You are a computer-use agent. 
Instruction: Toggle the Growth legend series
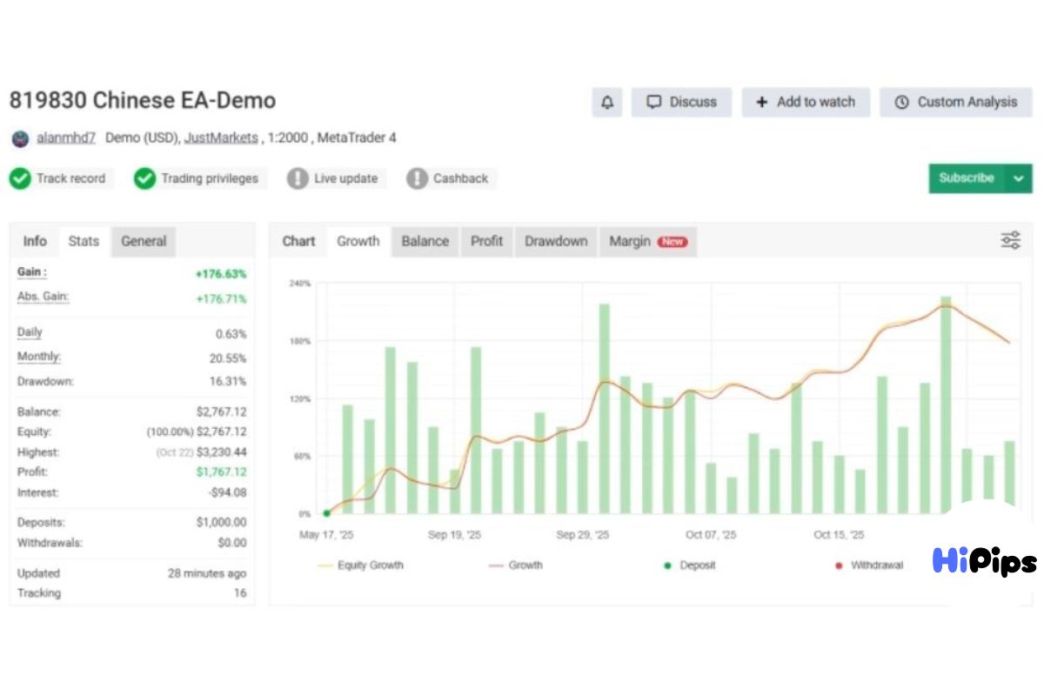click(x=516, y=565)
